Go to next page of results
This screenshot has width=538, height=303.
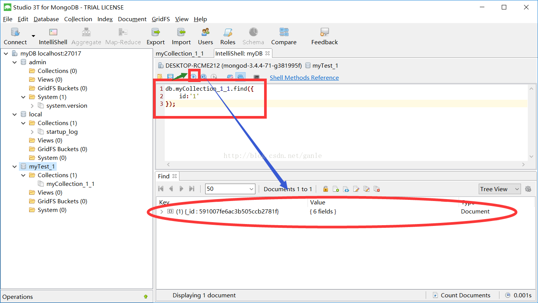point(181,189)
